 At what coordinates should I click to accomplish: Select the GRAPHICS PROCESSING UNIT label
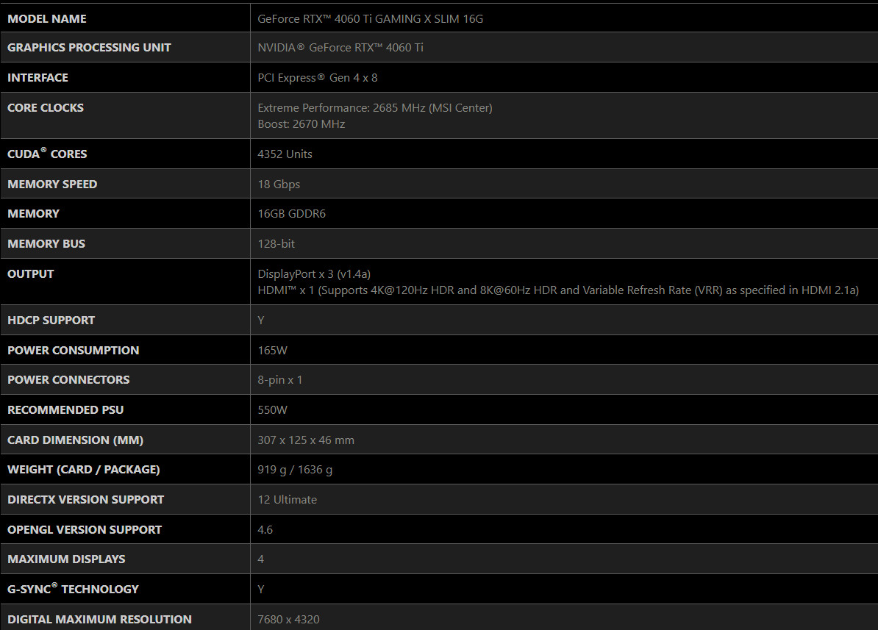[89, 48]
